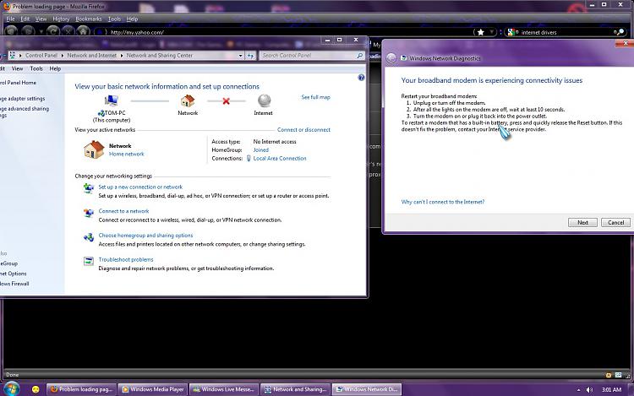Click Cancel in Network Diagnostics
634x396 pixels.
click(x=615, y=222)
